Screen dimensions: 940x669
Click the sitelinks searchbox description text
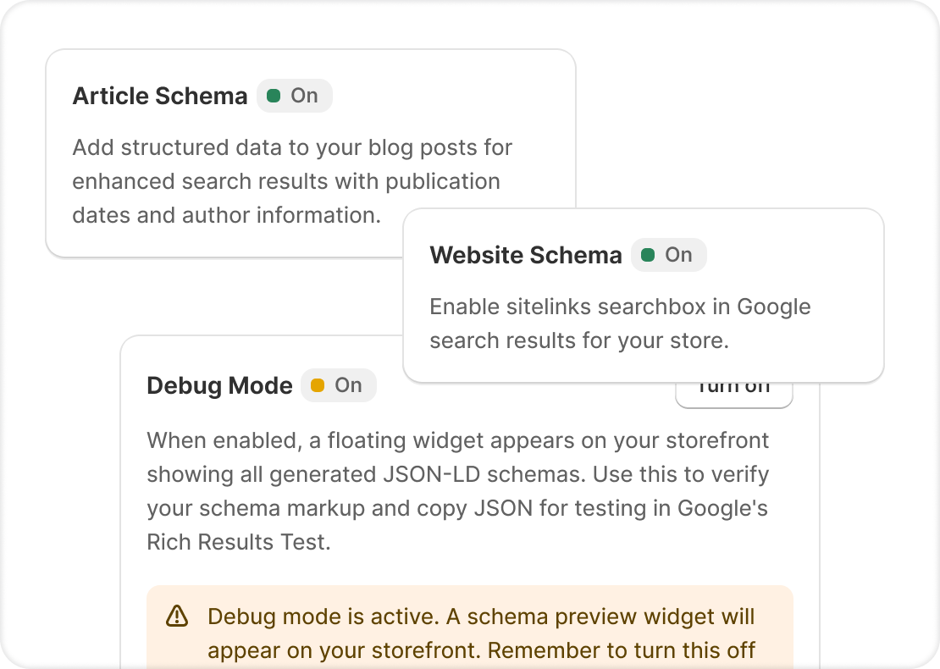(x=620, y=323)
